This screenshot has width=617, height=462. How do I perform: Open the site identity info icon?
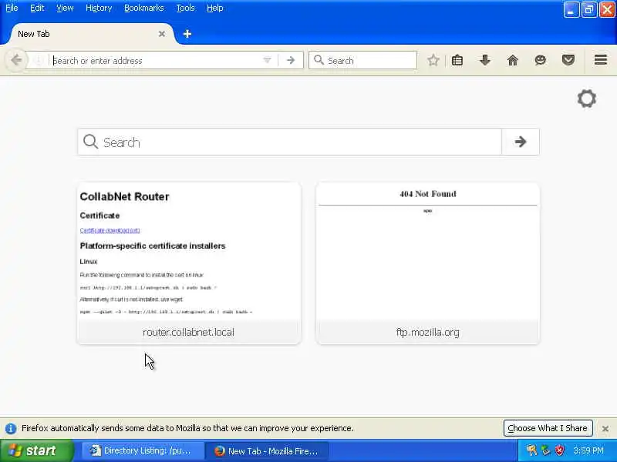tap(38, 61)
